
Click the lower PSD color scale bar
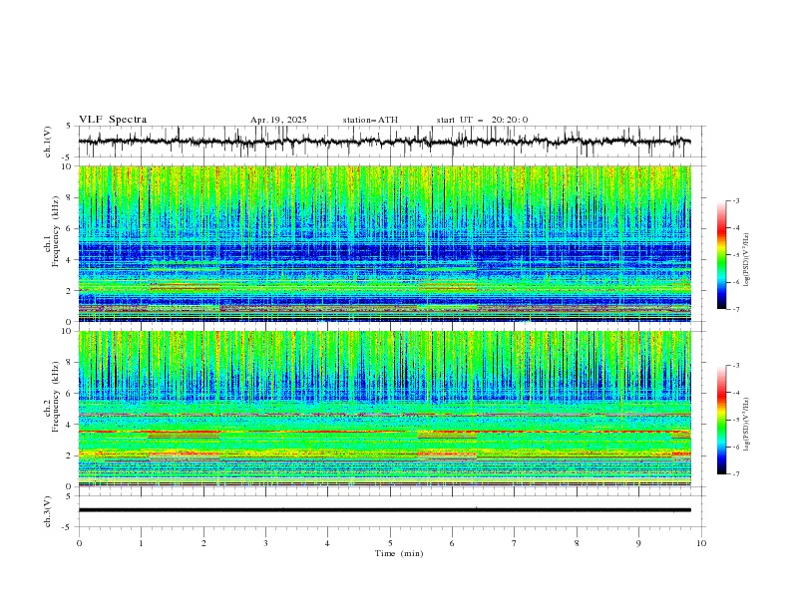point(721,420)
